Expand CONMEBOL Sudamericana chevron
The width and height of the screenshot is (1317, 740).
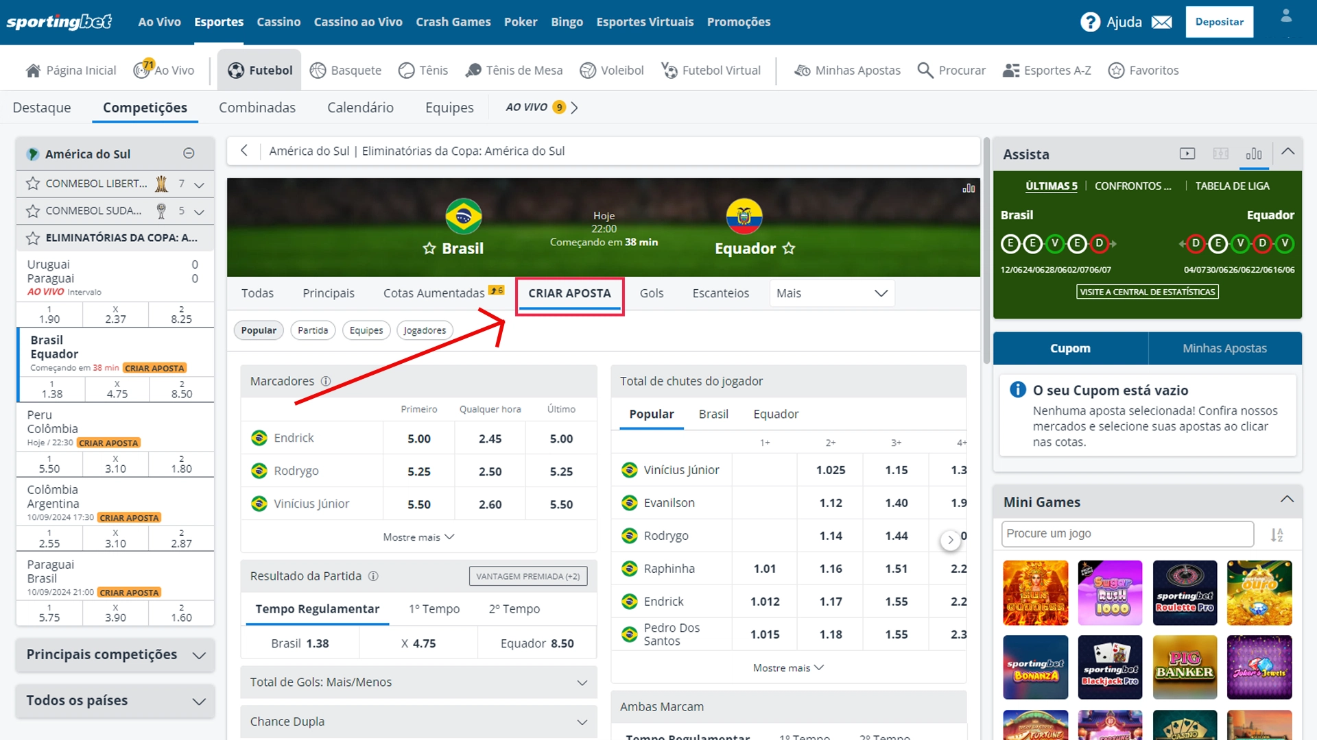[199, 212]
